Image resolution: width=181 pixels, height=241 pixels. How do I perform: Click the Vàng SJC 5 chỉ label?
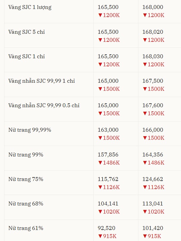[27, 32]
